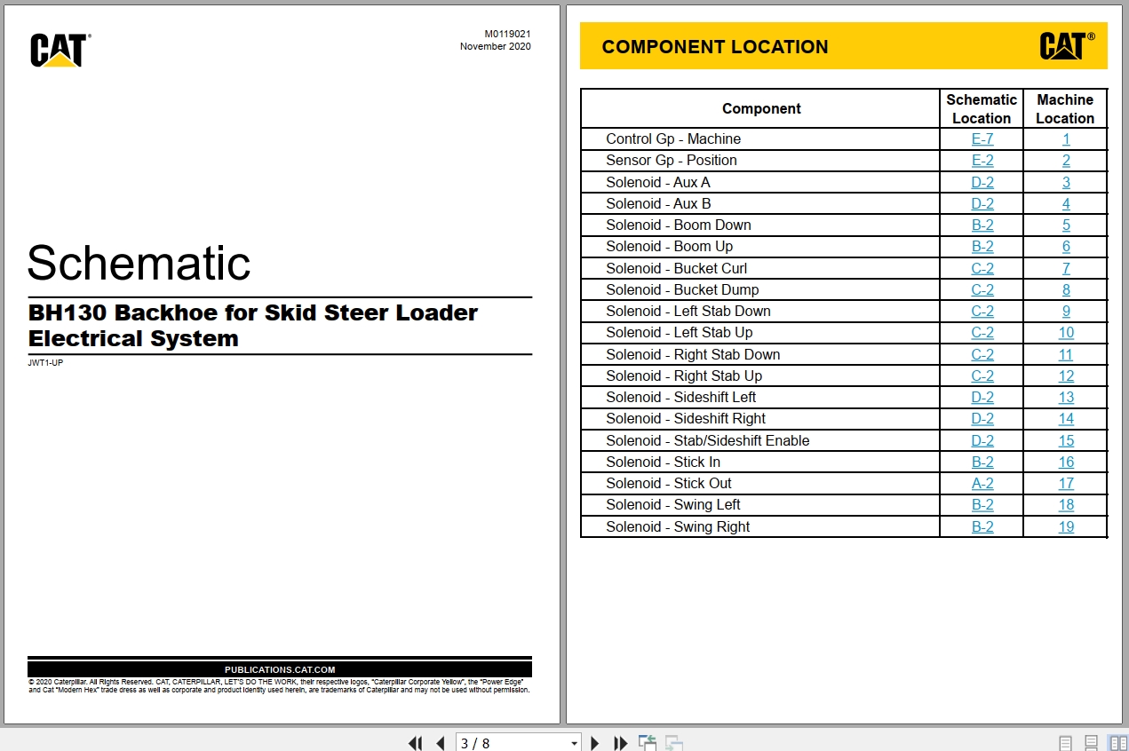Image resolution: width=1129 pixels, height=751 pixels.
Task: Click the go-to-previous-view icon
Action: (647, 743)
